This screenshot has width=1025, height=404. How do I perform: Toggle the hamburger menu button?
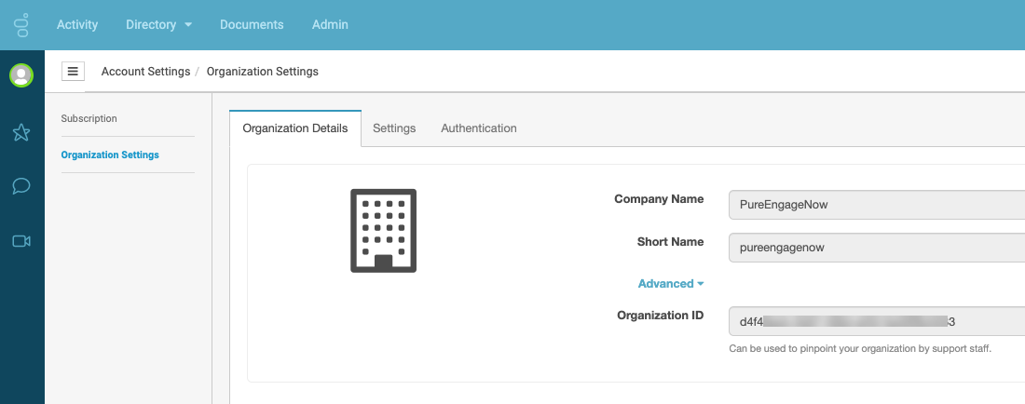point(73,71)
